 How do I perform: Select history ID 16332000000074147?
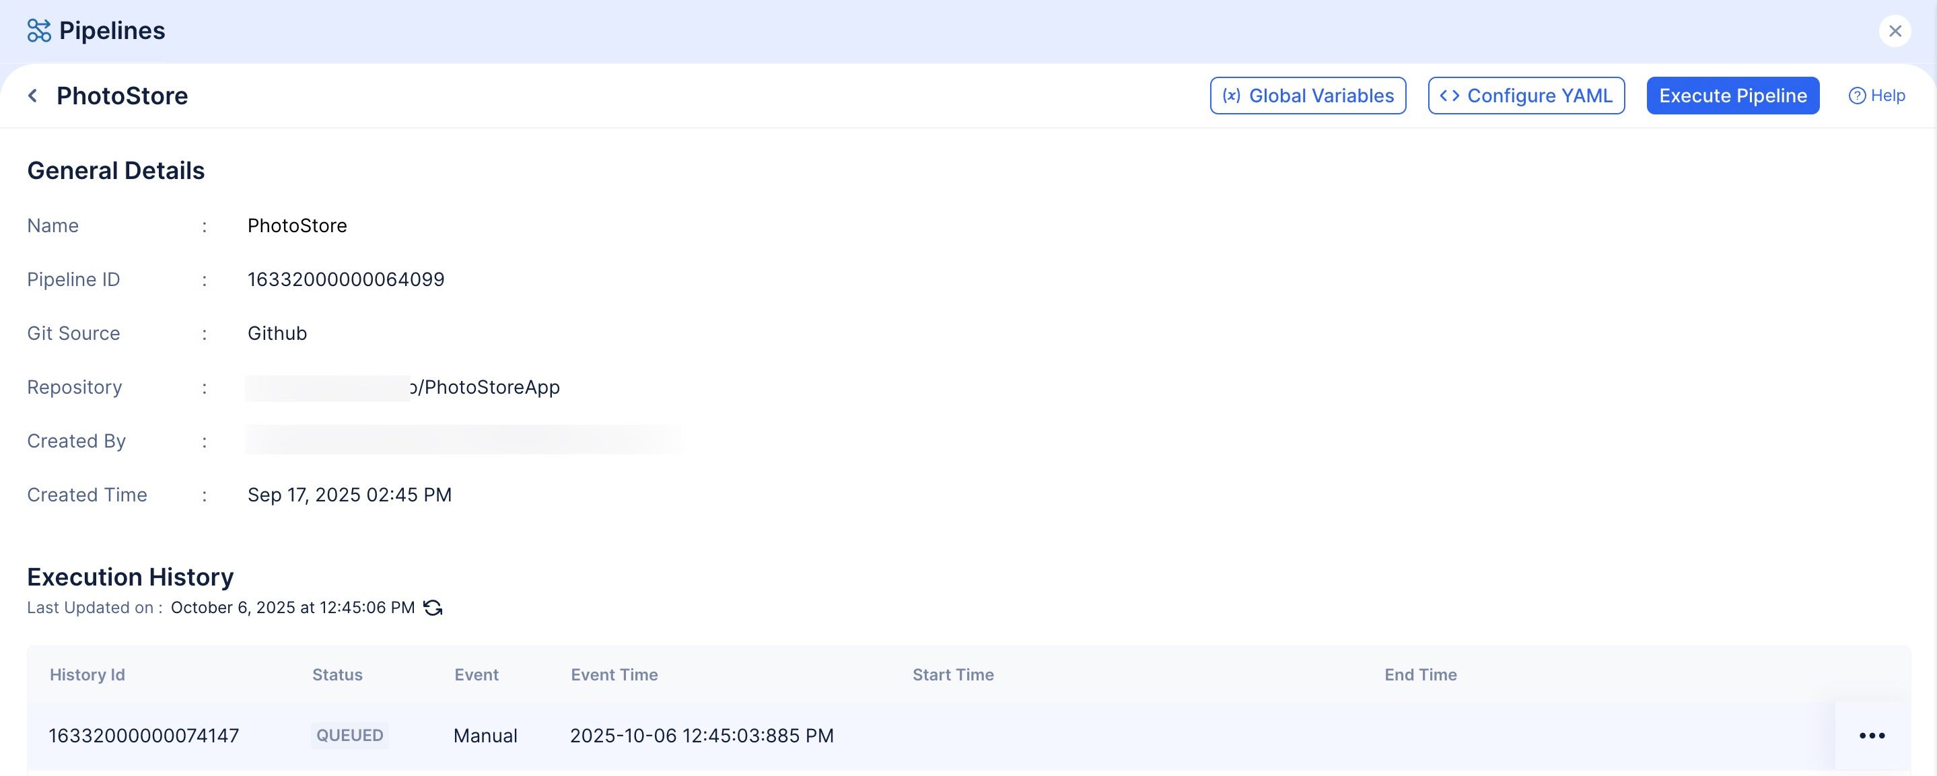(143, 736)
